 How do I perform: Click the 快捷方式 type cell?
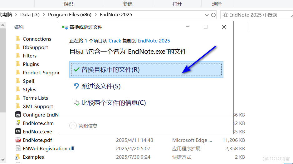181,157
